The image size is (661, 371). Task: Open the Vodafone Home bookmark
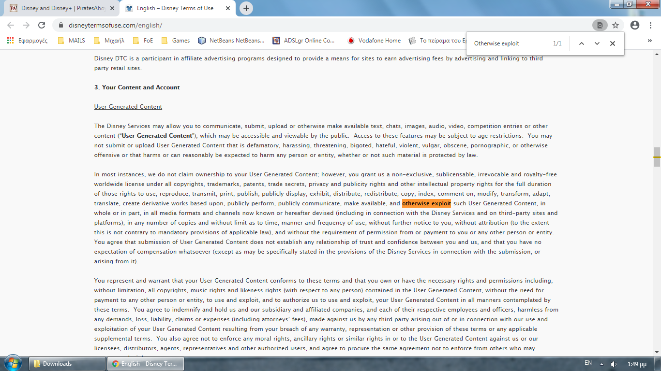point(374,41)
